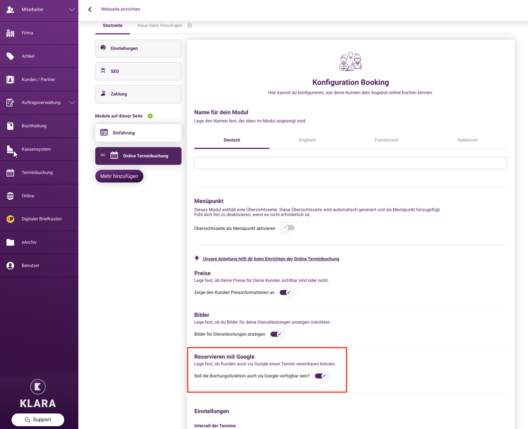Open Kassensystem from the sidebar icon
Screen dimensions: 528x429
(x=10, y=149)
